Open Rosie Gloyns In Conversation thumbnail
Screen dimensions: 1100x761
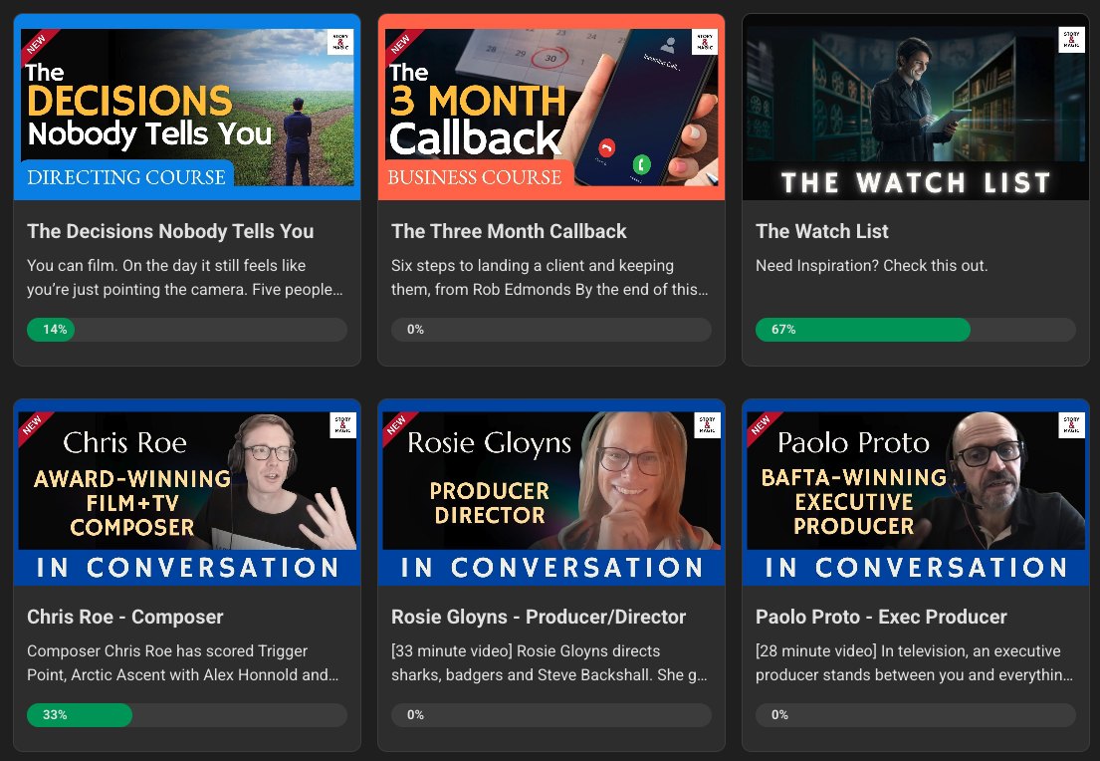click(x=550, y=492)
